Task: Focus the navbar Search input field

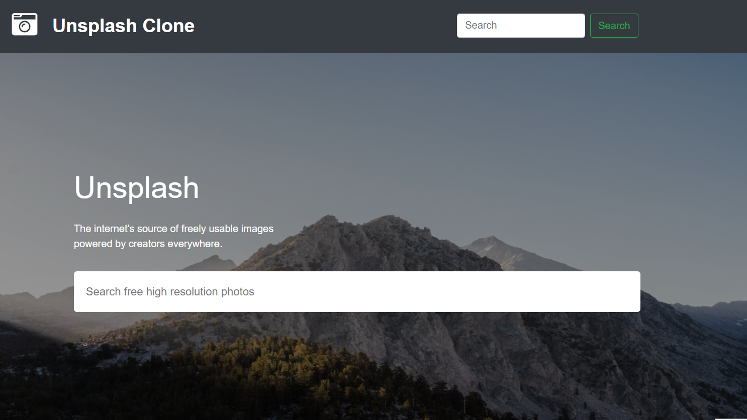Action: point(521,26)
